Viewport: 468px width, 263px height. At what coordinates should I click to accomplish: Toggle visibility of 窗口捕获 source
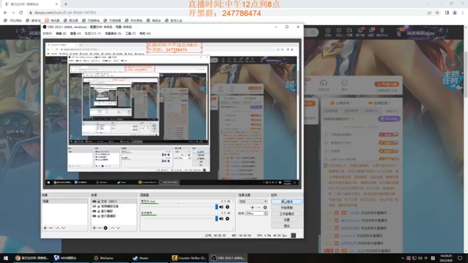pyautogui.click(x=94, y=211)
